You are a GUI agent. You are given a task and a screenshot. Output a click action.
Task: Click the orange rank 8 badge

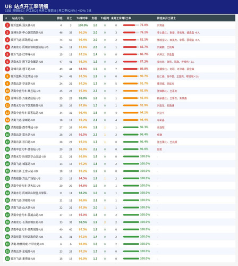point(7,76)
